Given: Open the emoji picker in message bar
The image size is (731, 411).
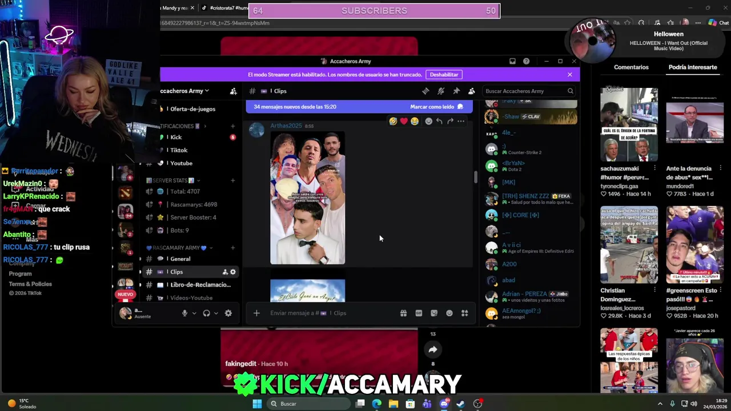Looking at the screenshot, I should pos(449,313).
